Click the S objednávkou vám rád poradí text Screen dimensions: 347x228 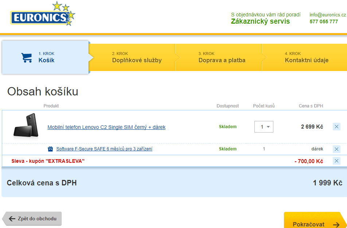tap(266, 15)
